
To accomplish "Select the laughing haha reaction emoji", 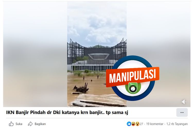I will 133,124.
